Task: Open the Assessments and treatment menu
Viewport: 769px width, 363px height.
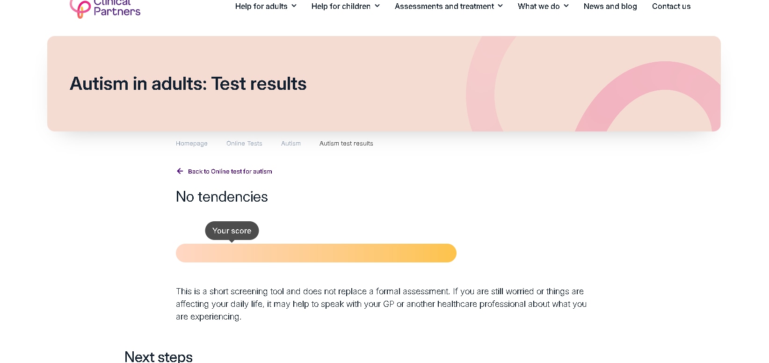Action: click(444, 6)
